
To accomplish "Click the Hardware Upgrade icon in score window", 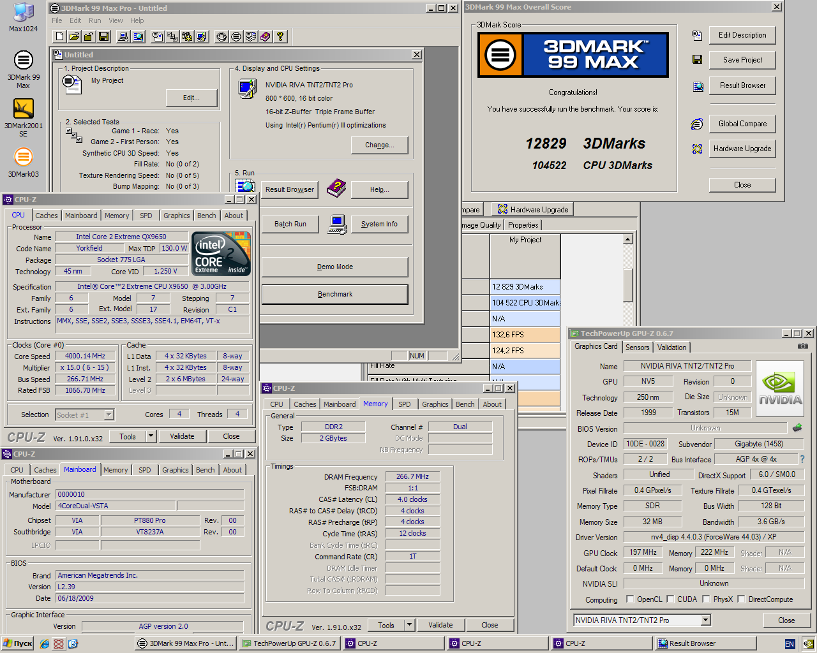I will click(x=697, y=149).
